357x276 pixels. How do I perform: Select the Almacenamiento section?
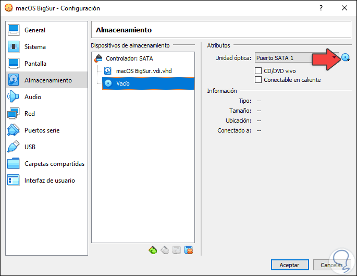pyautogui.click(x=47, y=80)
